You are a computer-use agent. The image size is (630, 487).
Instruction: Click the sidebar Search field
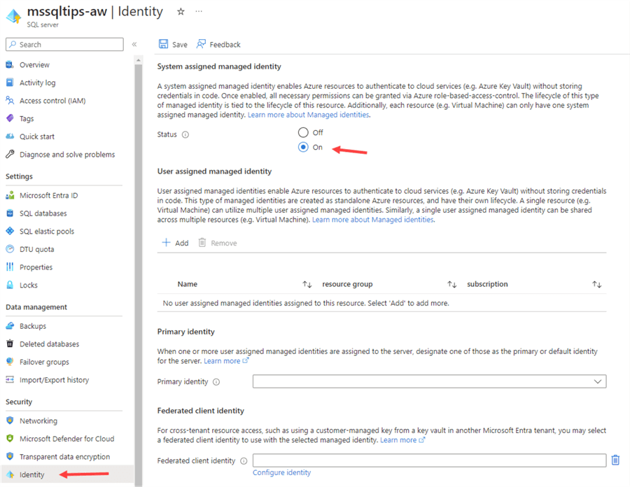64,44
